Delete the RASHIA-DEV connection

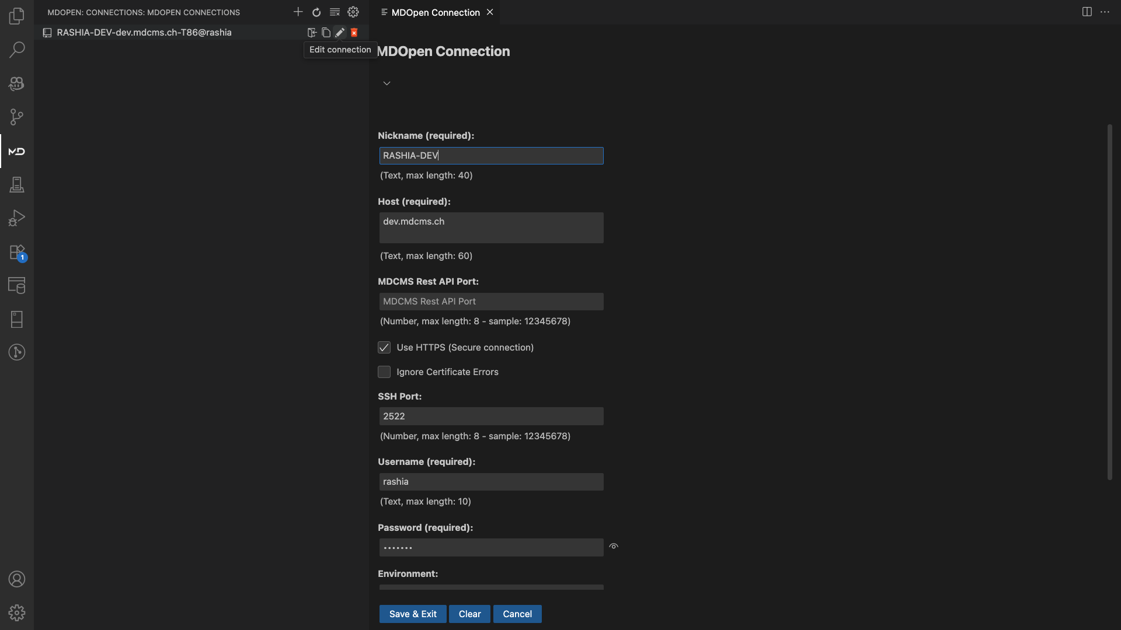pos(354,33)
